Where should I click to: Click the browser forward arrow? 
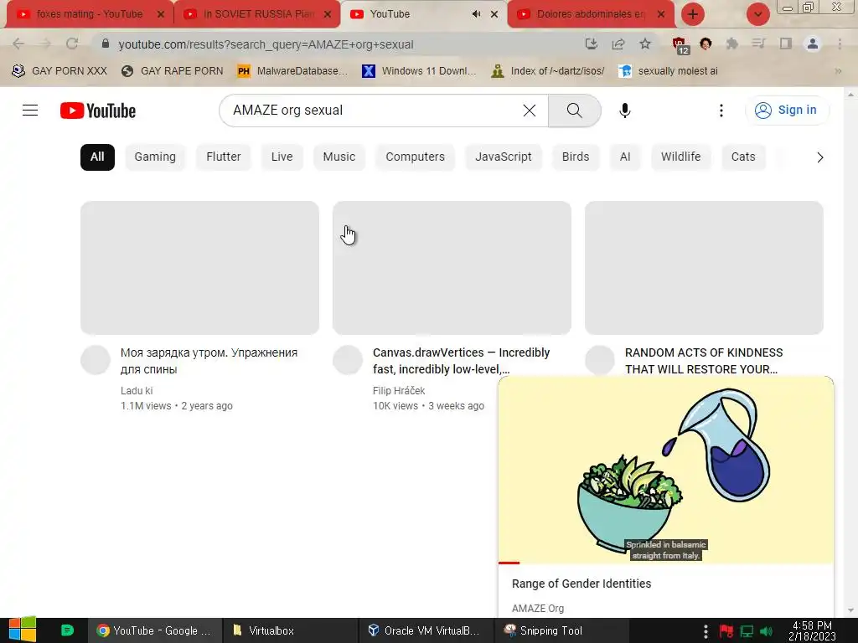click(x=45, y=44)
